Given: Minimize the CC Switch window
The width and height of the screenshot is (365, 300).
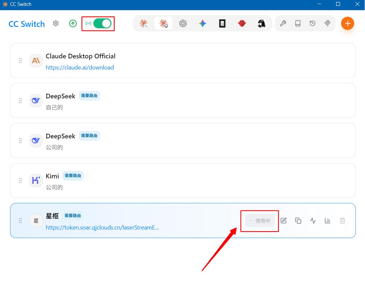Looking at the screenshot, I should [x=319, y=4].
